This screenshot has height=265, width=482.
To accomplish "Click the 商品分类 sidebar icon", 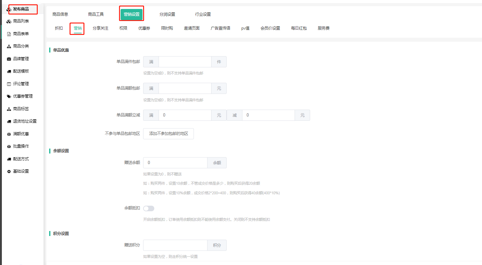I will pos(9,46).
